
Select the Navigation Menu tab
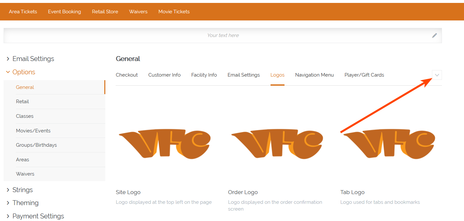tap(314, 75)
